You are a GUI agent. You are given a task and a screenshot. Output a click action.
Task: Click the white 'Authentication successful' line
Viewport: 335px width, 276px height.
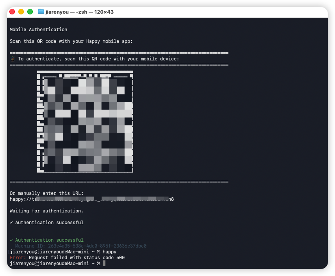(x=46, y=223)
